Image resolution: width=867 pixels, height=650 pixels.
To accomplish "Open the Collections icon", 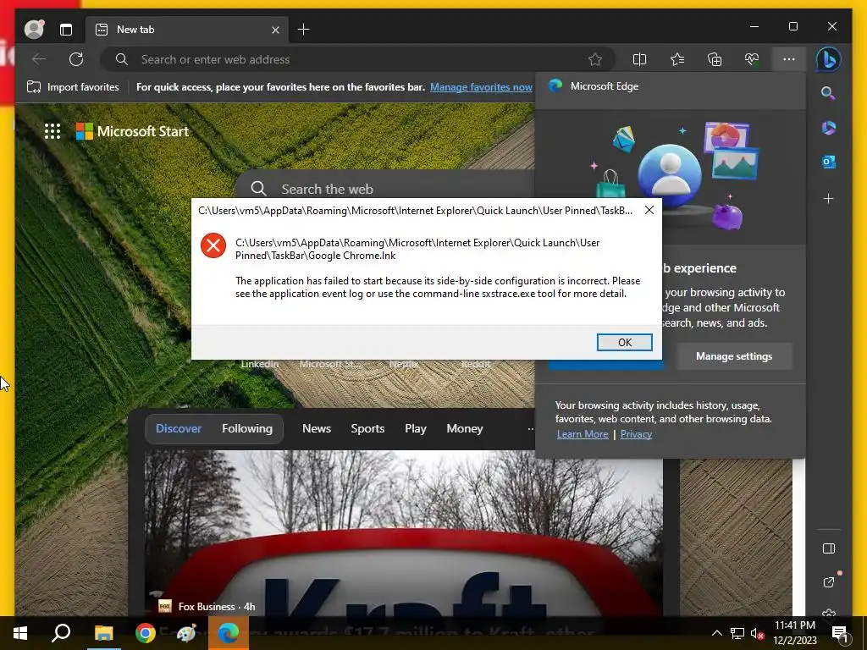I will tap(715, 59).
